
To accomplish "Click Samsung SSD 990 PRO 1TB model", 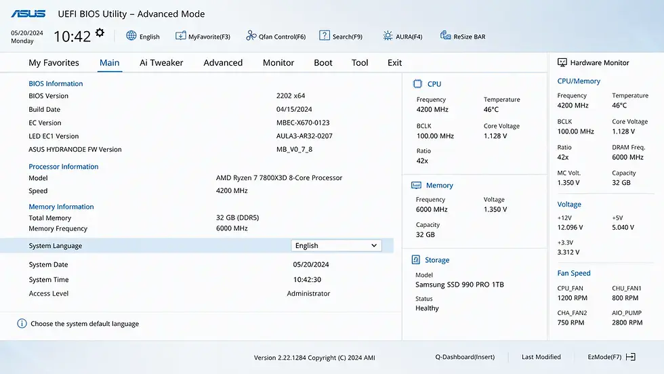I will pos(459,285).
